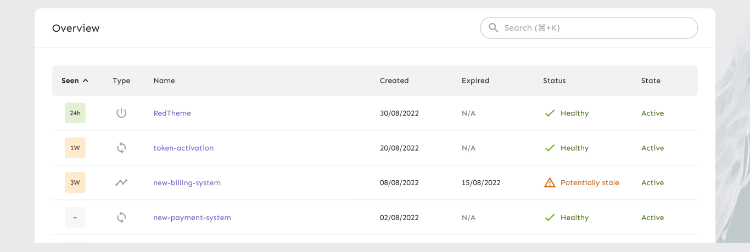The width and height of the screenshot is (750, 252).
Task: Click the warning triangle beside Potentially stale
Action: pyautogui.click(x=550, y=182)
